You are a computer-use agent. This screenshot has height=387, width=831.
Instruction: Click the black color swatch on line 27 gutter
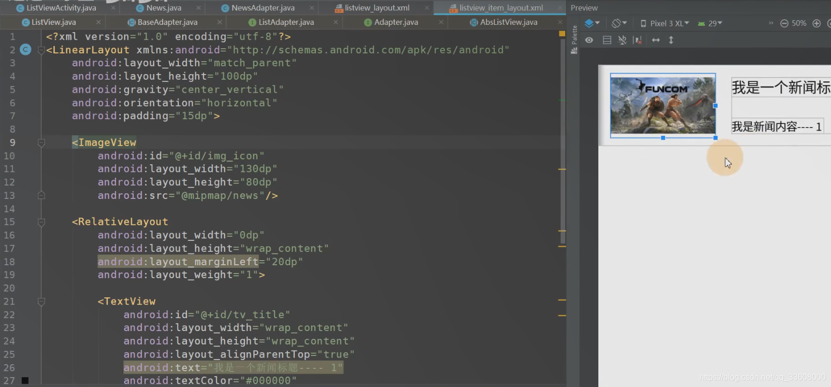(25, 380)
